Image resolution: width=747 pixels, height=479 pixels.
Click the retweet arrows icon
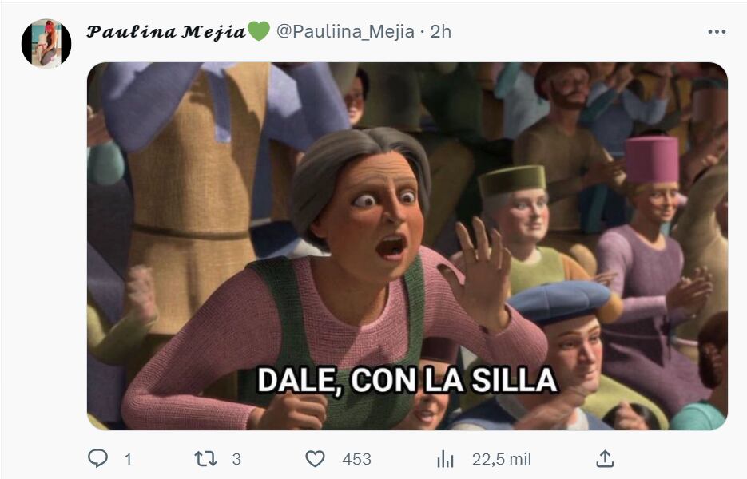point(206,459)
